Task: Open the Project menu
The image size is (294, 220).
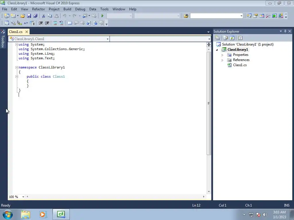Action: pyautogui.click(x=54, y=9)
